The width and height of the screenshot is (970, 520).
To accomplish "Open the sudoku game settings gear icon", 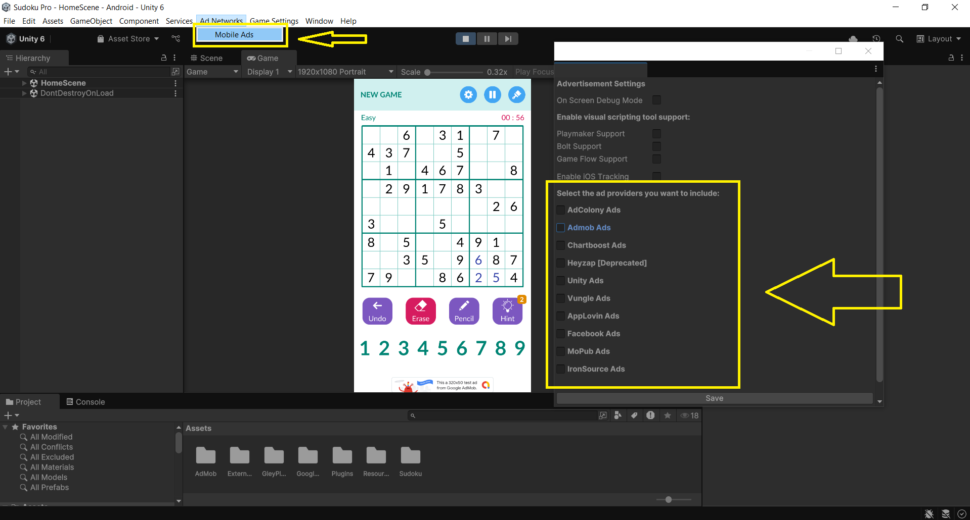I will click(x=468, y=95).
